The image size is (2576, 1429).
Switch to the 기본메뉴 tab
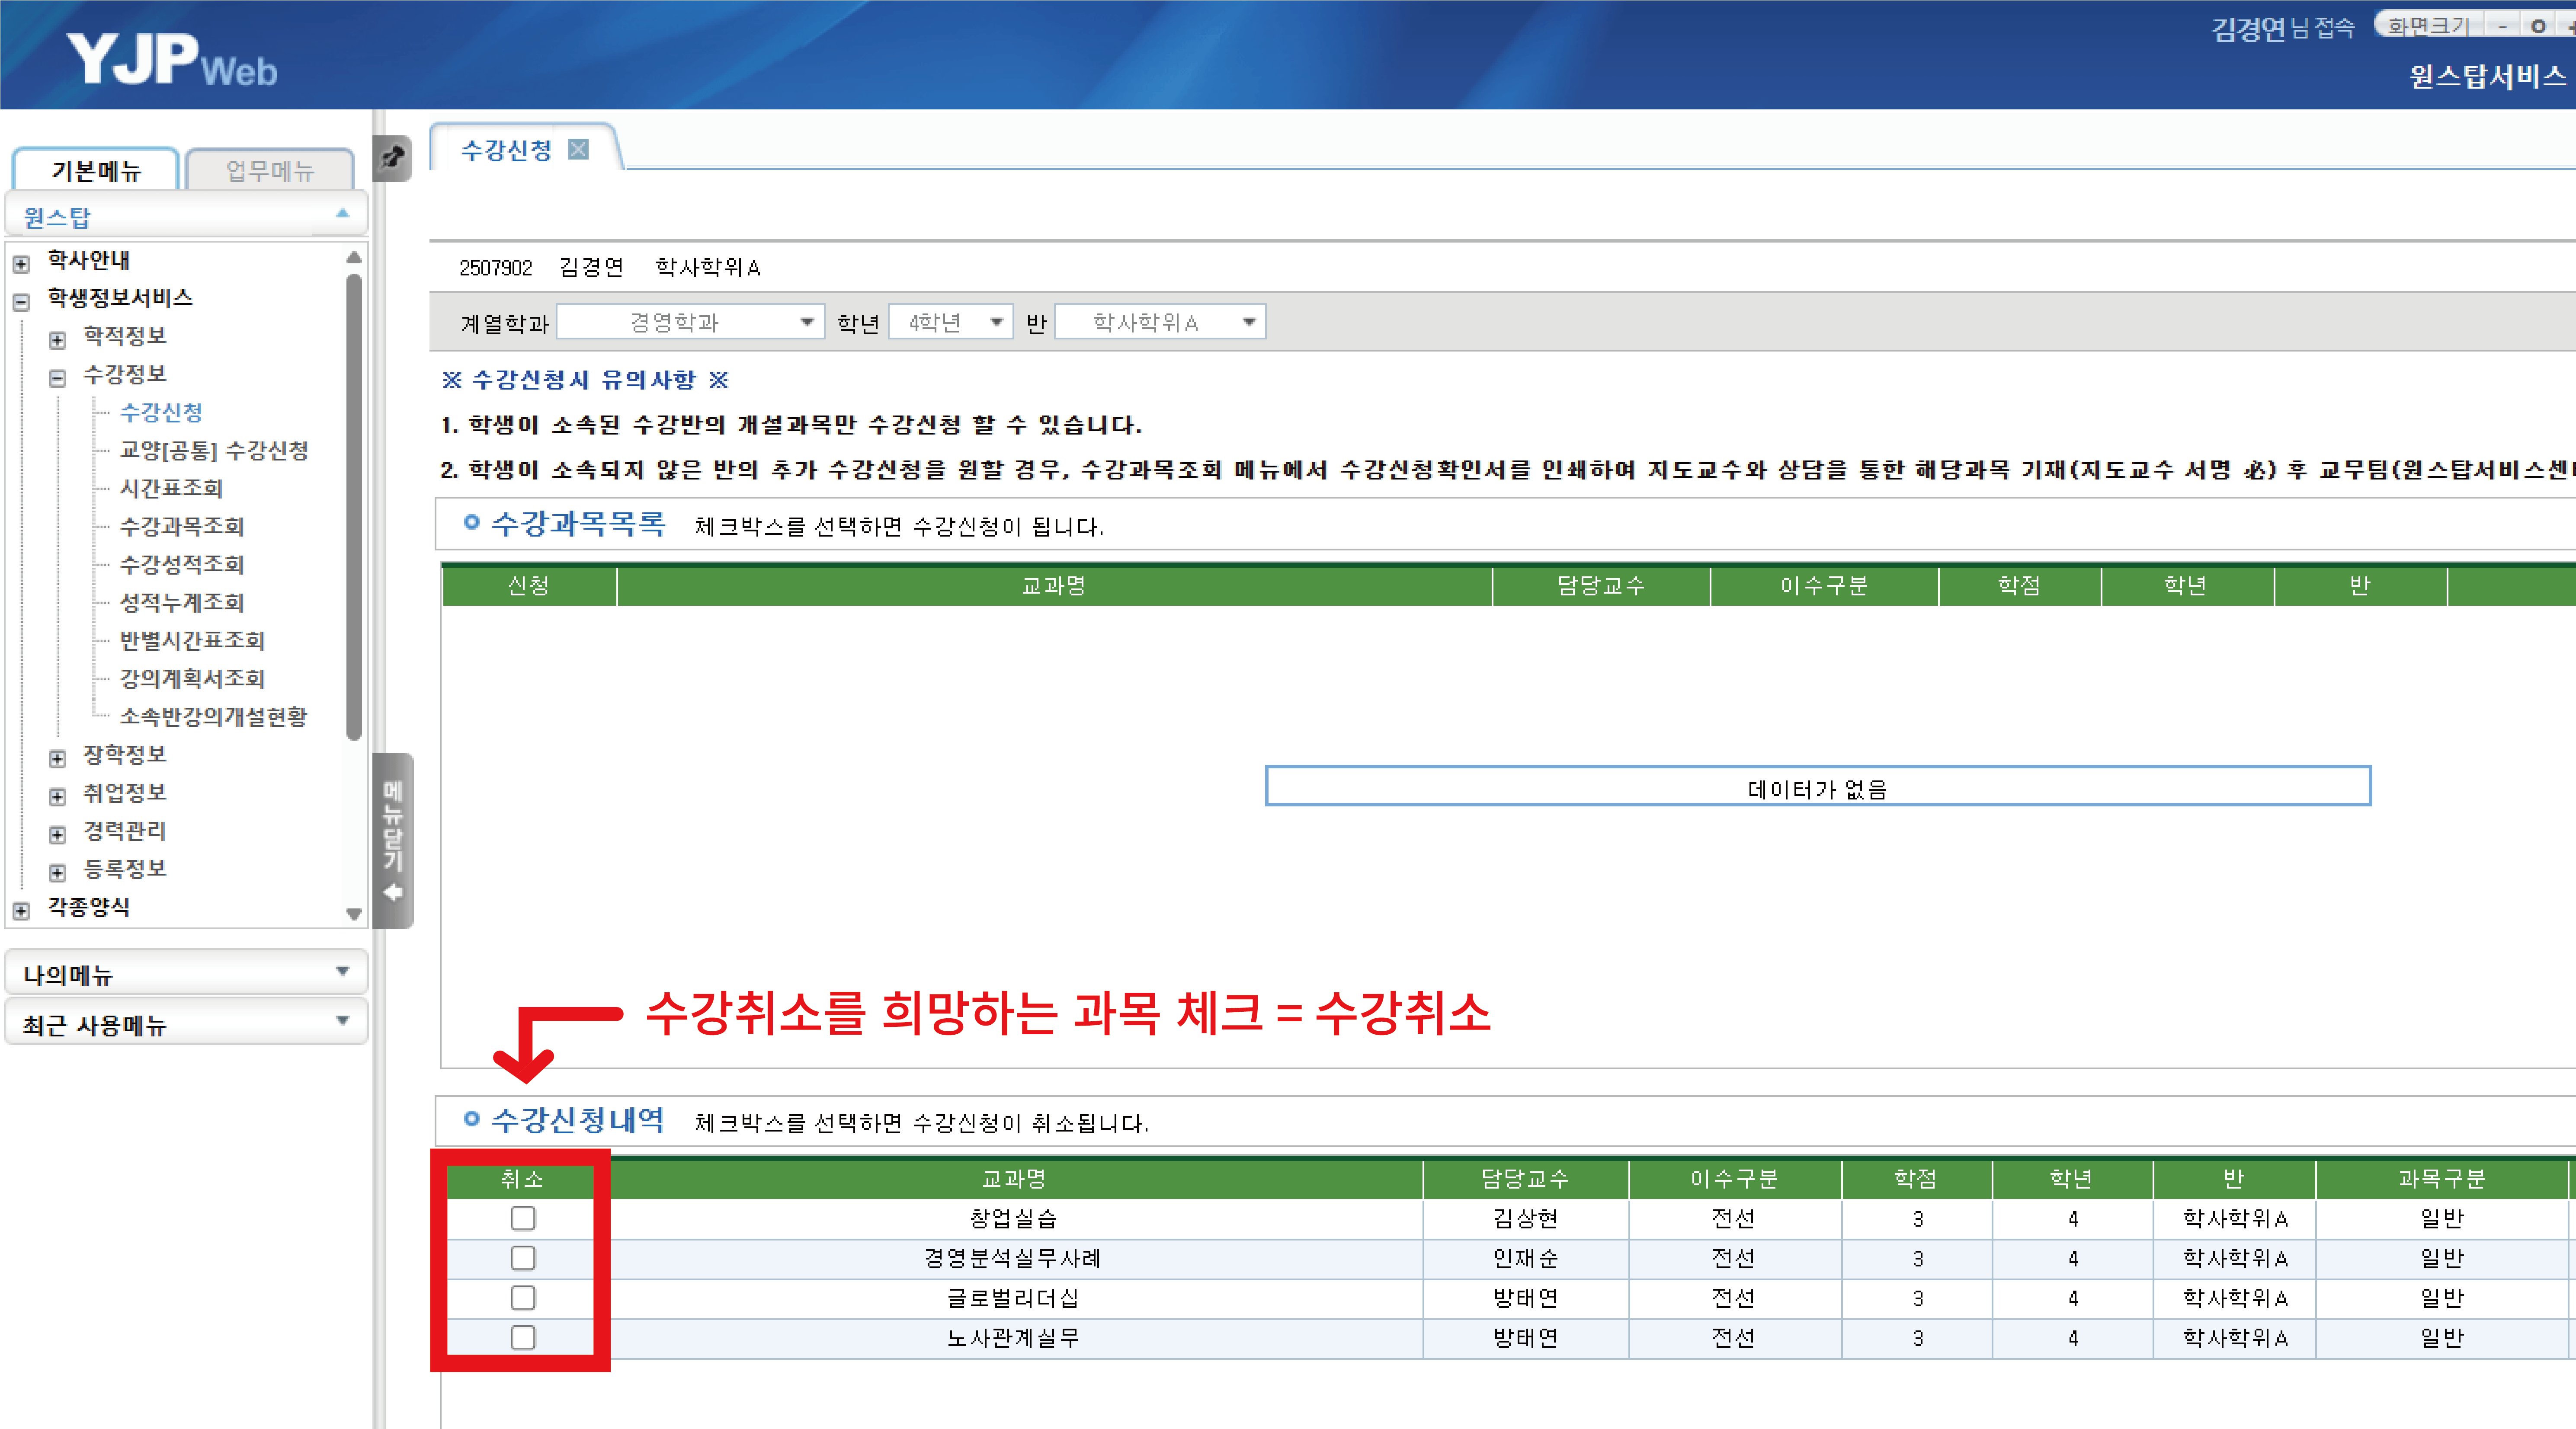coord(96,170)
